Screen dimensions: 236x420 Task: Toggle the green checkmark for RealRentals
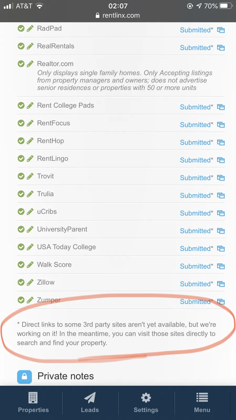(21, 46)
